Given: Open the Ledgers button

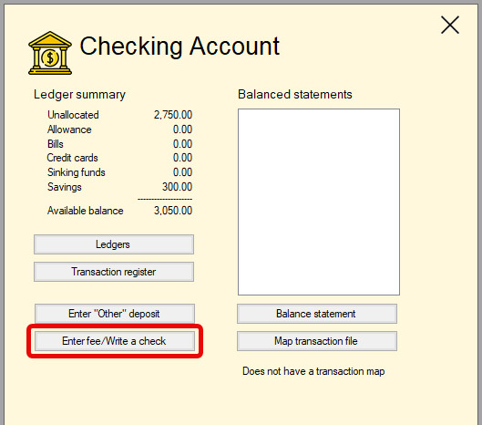Looking at the screenshot, I should coord(114,244).
